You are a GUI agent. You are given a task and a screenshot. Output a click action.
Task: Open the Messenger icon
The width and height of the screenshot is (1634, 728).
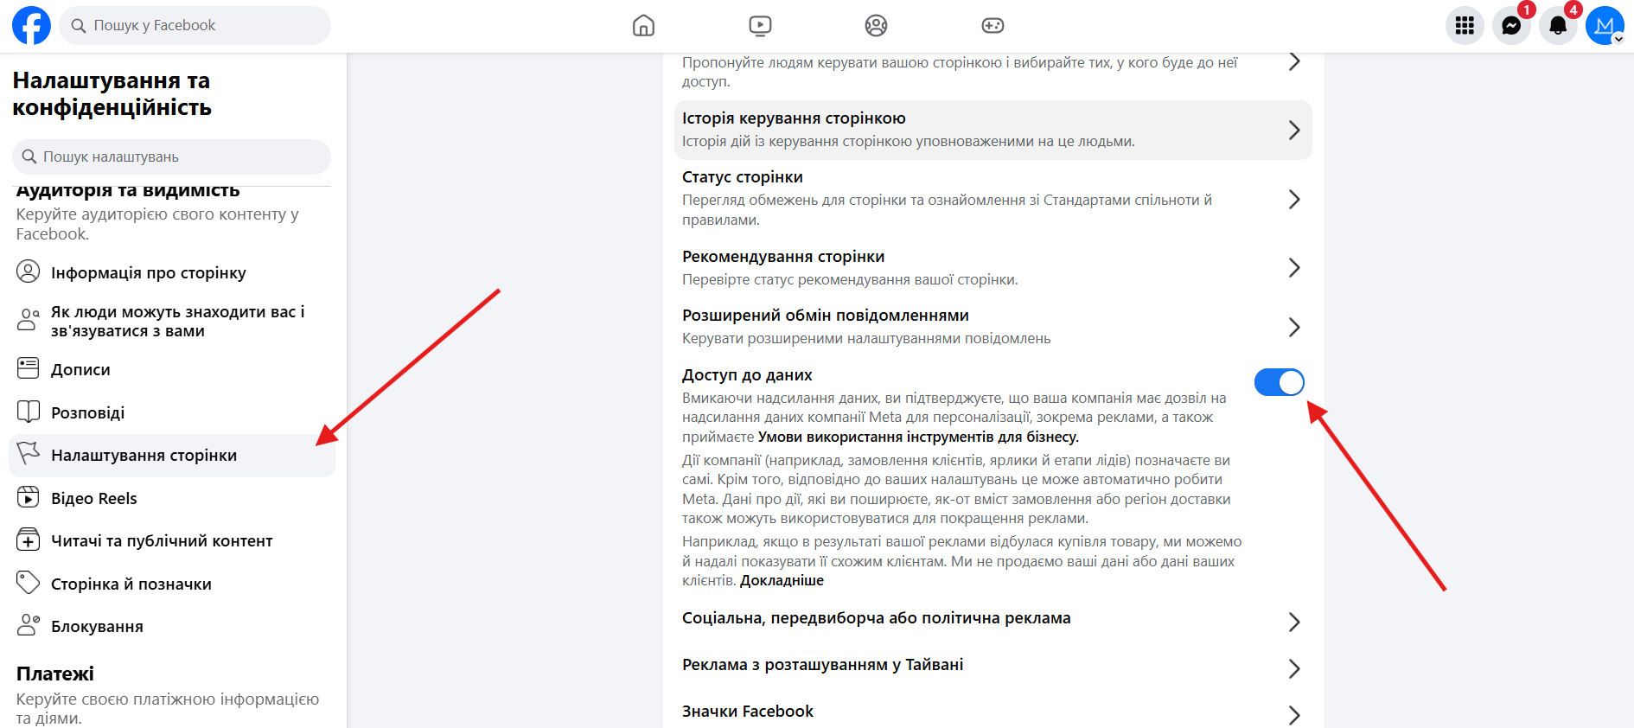click(1511, 26)
